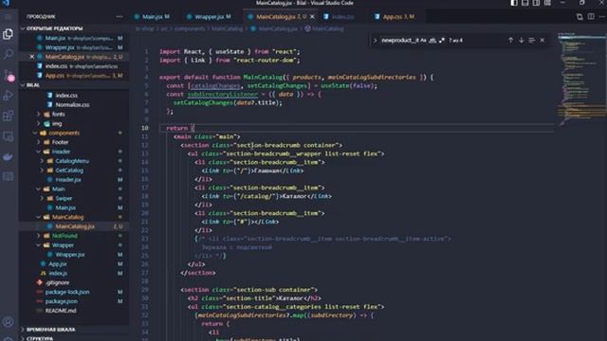The height and width of the screenshot is (341, 607).
Task: Click the code minimap
Action: (x=581, y=80)
